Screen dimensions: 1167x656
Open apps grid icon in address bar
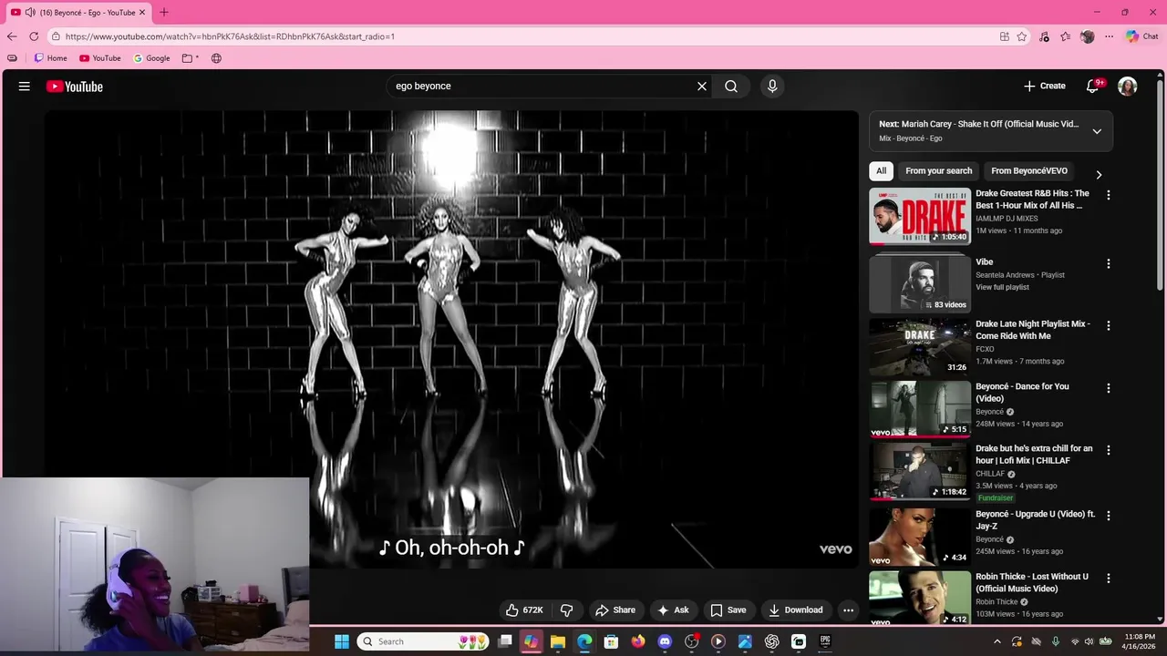pos(1004,36)
